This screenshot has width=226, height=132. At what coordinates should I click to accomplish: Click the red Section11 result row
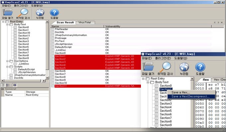pos(96,86)
